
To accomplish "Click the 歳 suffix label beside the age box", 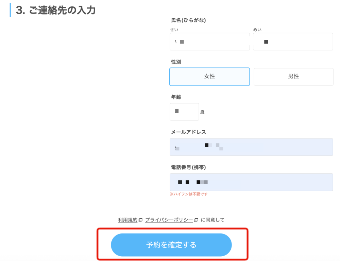I will pos(203,112).
